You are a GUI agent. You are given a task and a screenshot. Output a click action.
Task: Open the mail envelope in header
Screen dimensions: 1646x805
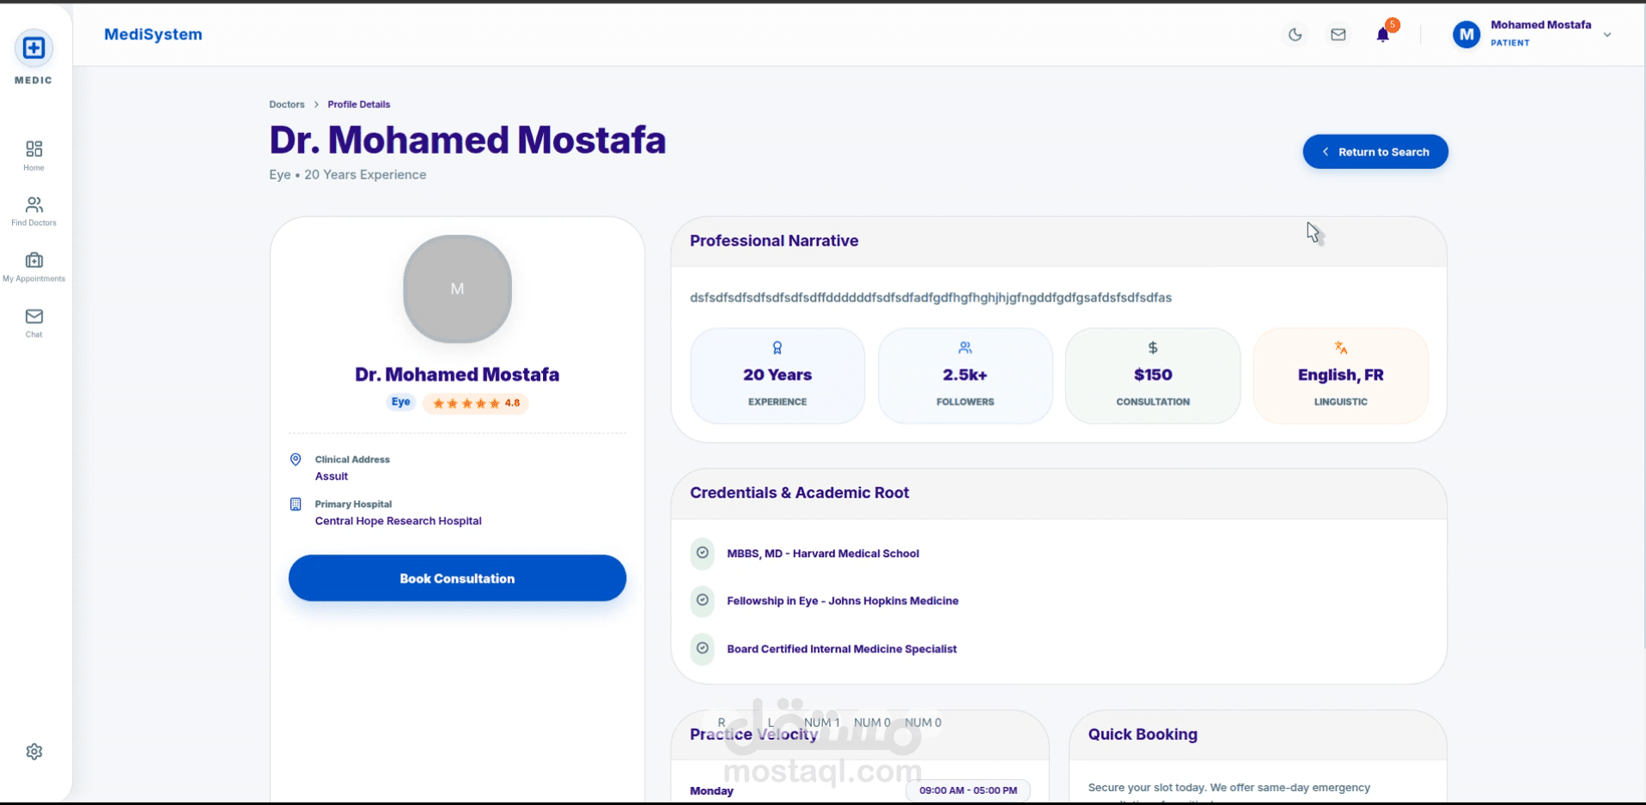(x=1338, y=35)
